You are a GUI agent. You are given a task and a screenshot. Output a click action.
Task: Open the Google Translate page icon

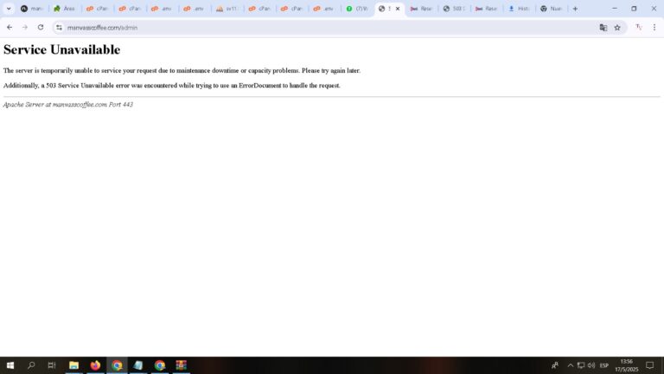pyautogui.click(x=603, y=28)
